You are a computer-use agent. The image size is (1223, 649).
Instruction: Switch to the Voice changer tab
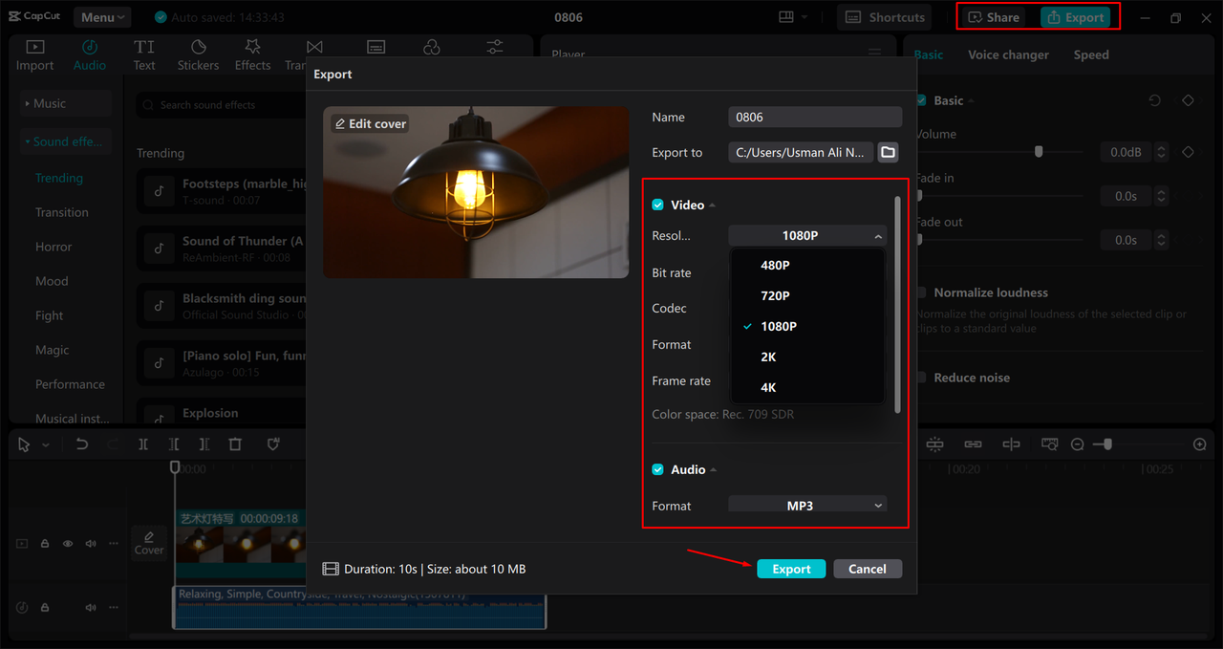[1008, 54]
